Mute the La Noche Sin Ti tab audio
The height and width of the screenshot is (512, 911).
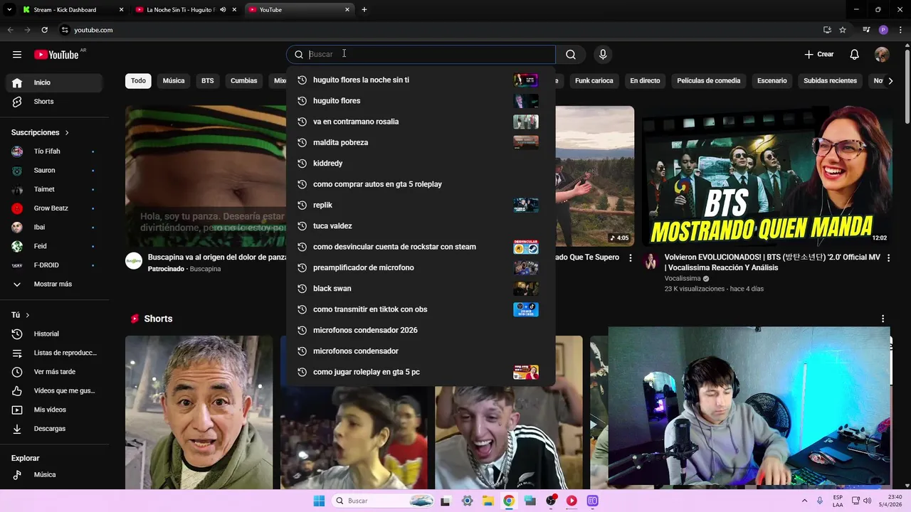[x=223, y=10]
